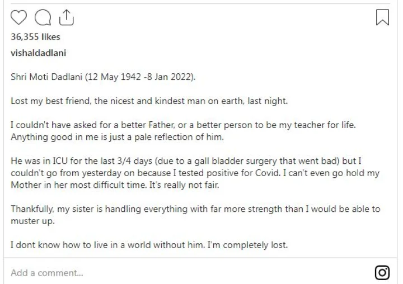
Task: Like the post with the heart icon
Action: coord(19,17)
